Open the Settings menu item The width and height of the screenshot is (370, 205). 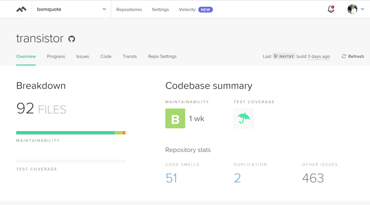point(161,10)
